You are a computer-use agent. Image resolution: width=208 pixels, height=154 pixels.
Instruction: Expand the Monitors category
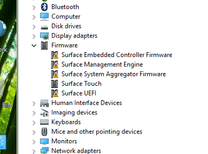(34, 142)
